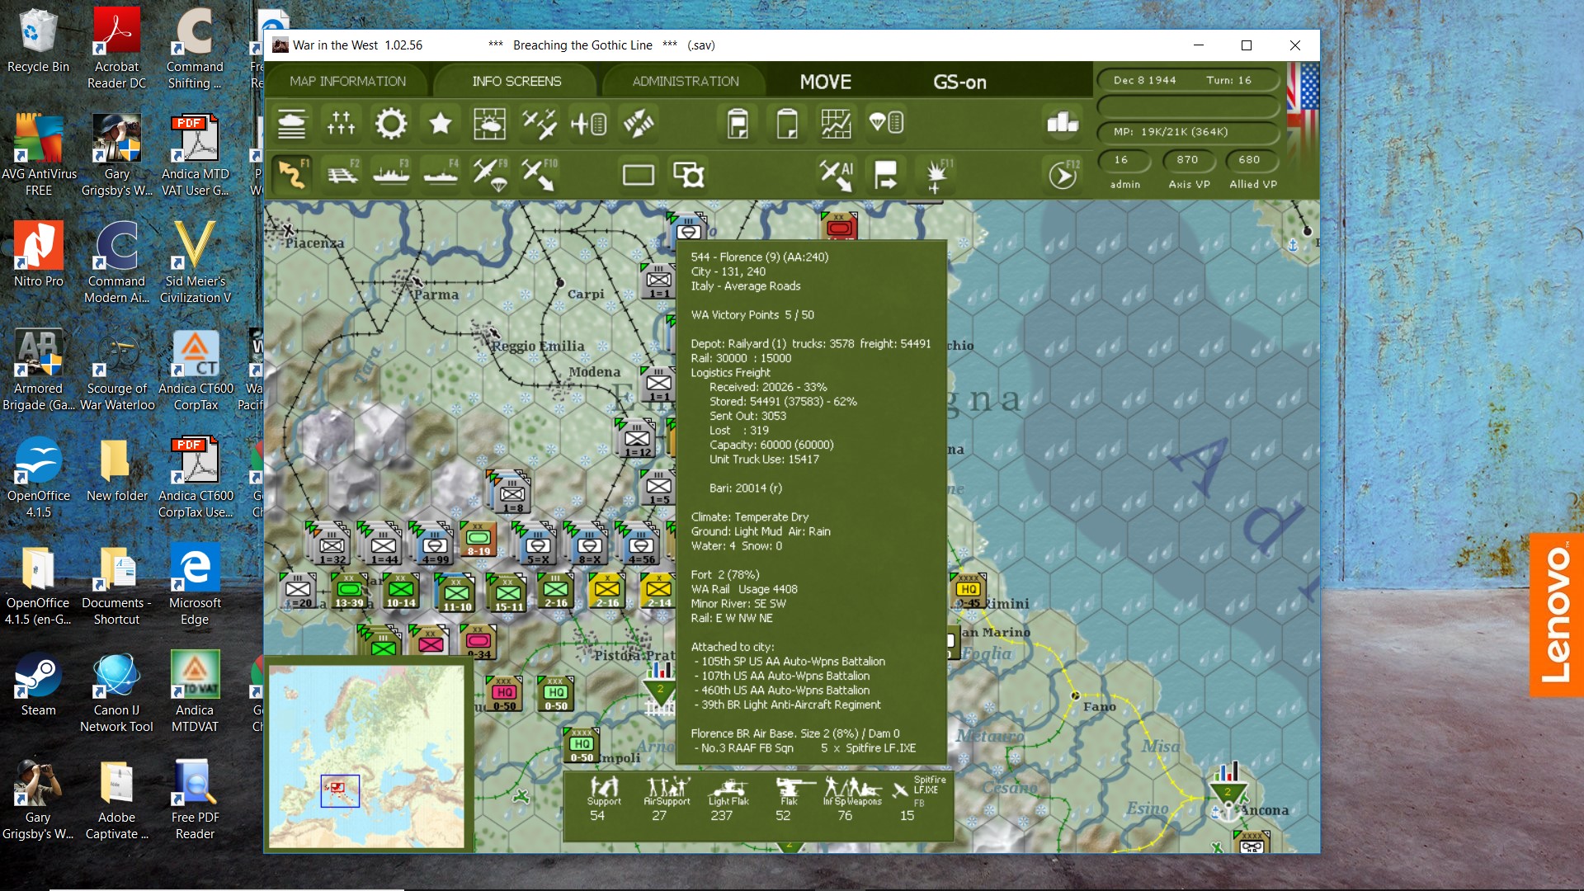Viewport: 1584px width, 891px height.
Task: Select the Naval transport mode (F3) icon
Action: click(x=391, y=174)
